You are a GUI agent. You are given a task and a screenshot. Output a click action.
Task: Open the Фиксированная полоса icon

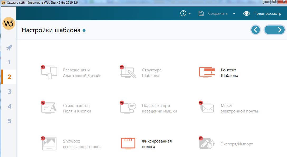pyautogui.click(x=128, y=144)
